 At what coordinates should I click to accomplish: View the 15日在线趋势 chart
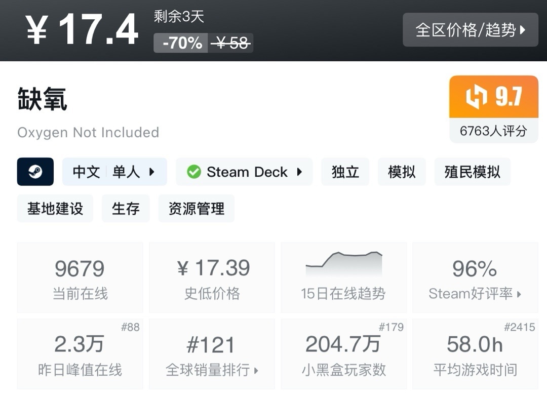[343, 277]
